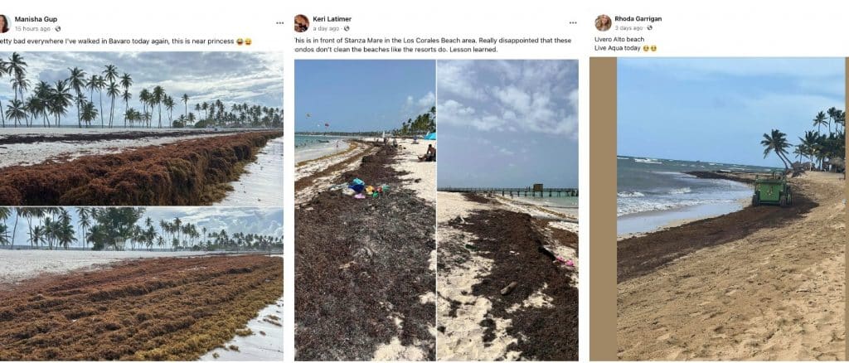Viewport: 849px width, 363px height.
Task: Click globe privacy icon on Manisha's post
Action: (x=58, y=29)
